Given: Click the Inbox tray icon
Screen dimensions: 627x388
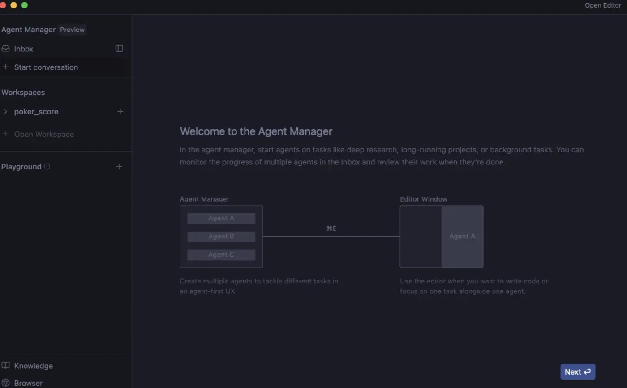Looking at the screenshot, I should [x=5, y=49].
